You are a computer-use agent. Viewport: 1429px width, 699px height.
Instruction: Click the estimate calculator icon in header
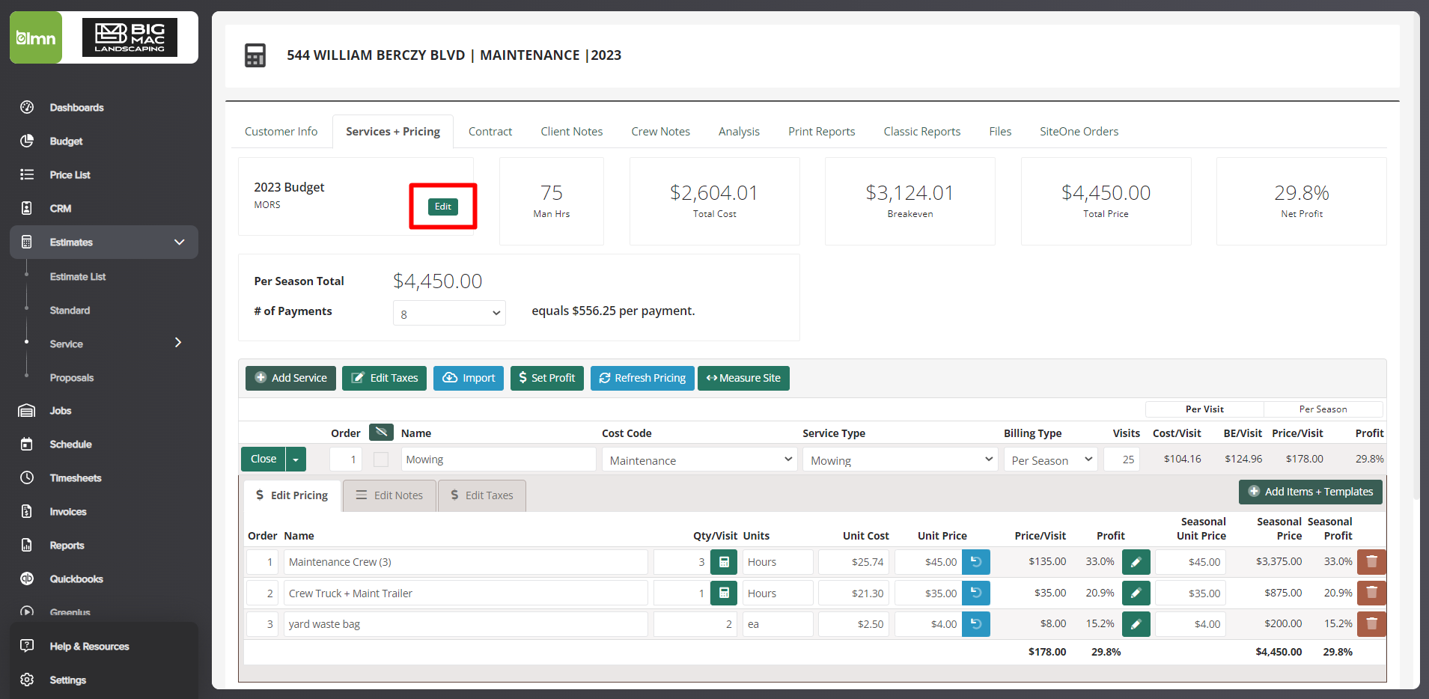pos(255,55)
